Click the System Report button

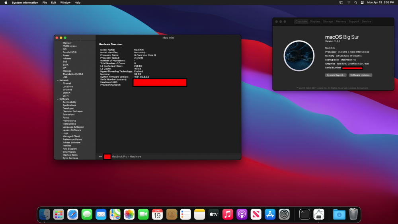pyautogui.click(x=336, y=75)
